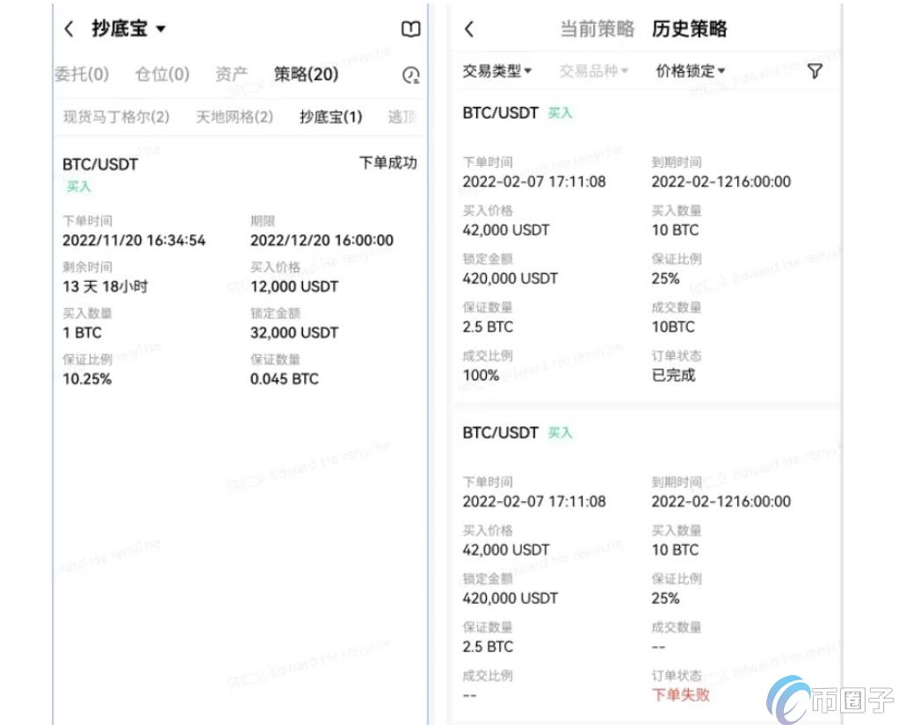898x725 pixels.
Task: Click buy quantity 1 BTC
Action: pyautogui.click(x=82, y=333)
